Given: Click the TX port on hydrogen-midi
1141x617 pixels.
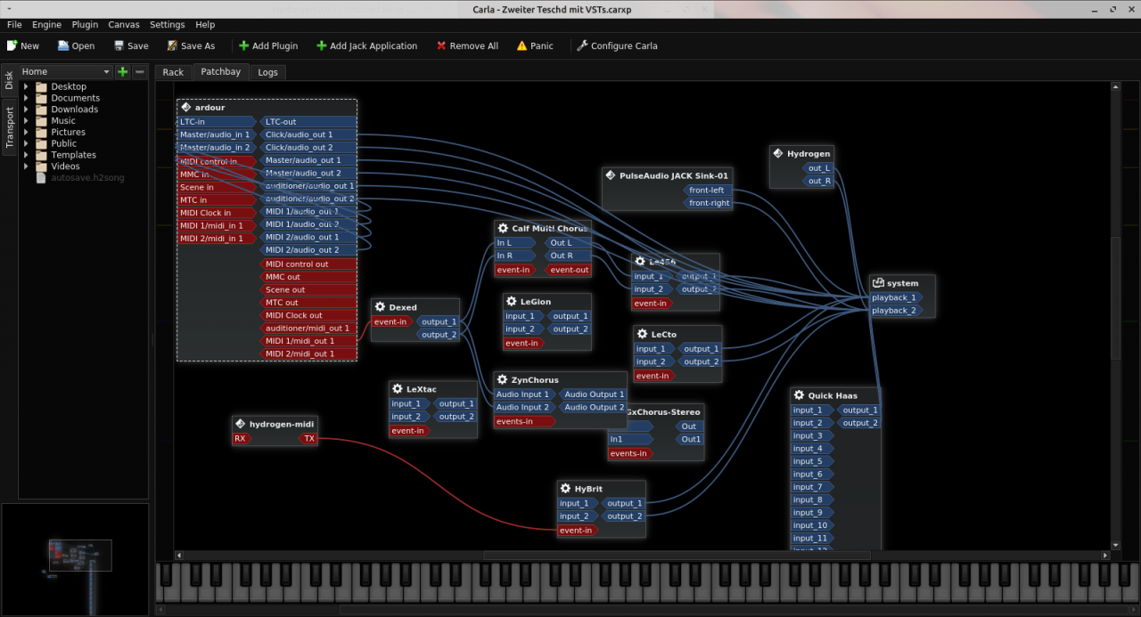Looking at the screenshot, I should pyautogui.click(x=308, y=438).
